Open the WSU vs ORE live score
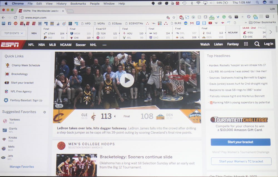This screenshot has width=278, height=177. [254, 32]
